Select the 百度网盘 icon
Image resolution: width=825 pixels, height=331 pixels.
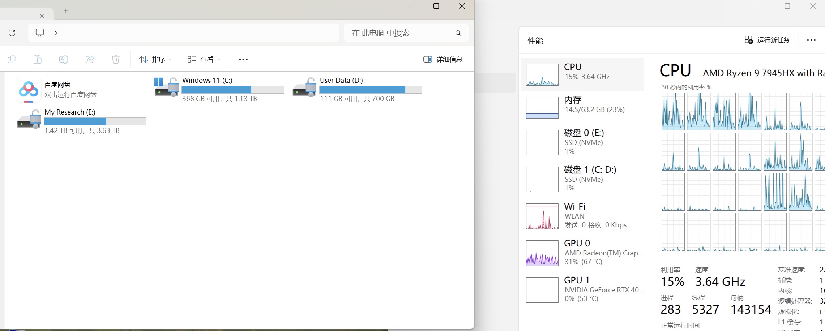point(29,89)
